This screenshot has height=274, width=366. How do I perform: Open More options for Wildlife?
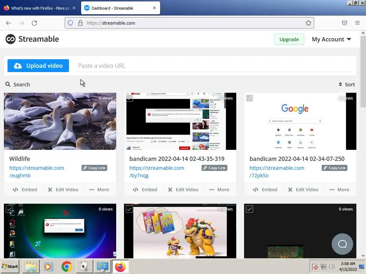[99, 190]
